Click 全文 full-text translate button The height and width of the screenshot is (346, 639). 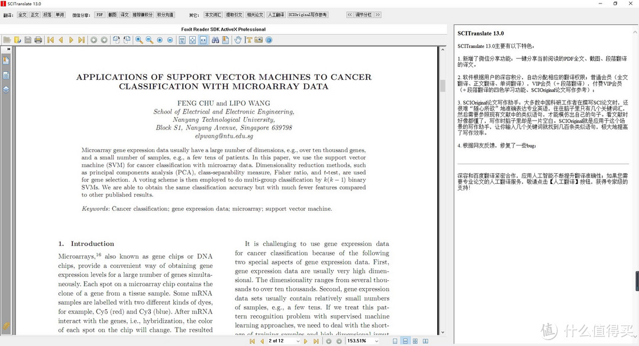(22, 15)
